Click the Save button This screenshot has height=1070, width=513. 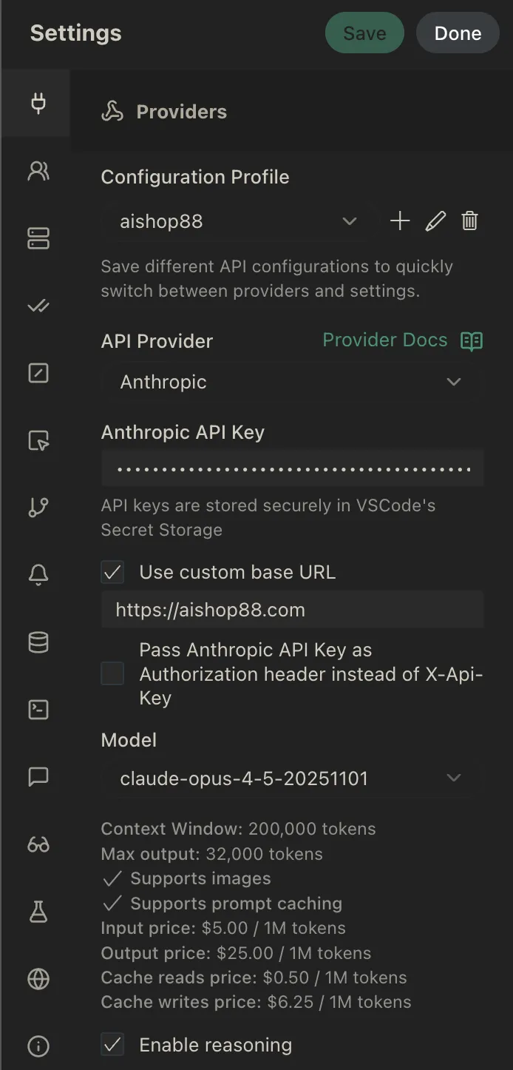point(364,33)
